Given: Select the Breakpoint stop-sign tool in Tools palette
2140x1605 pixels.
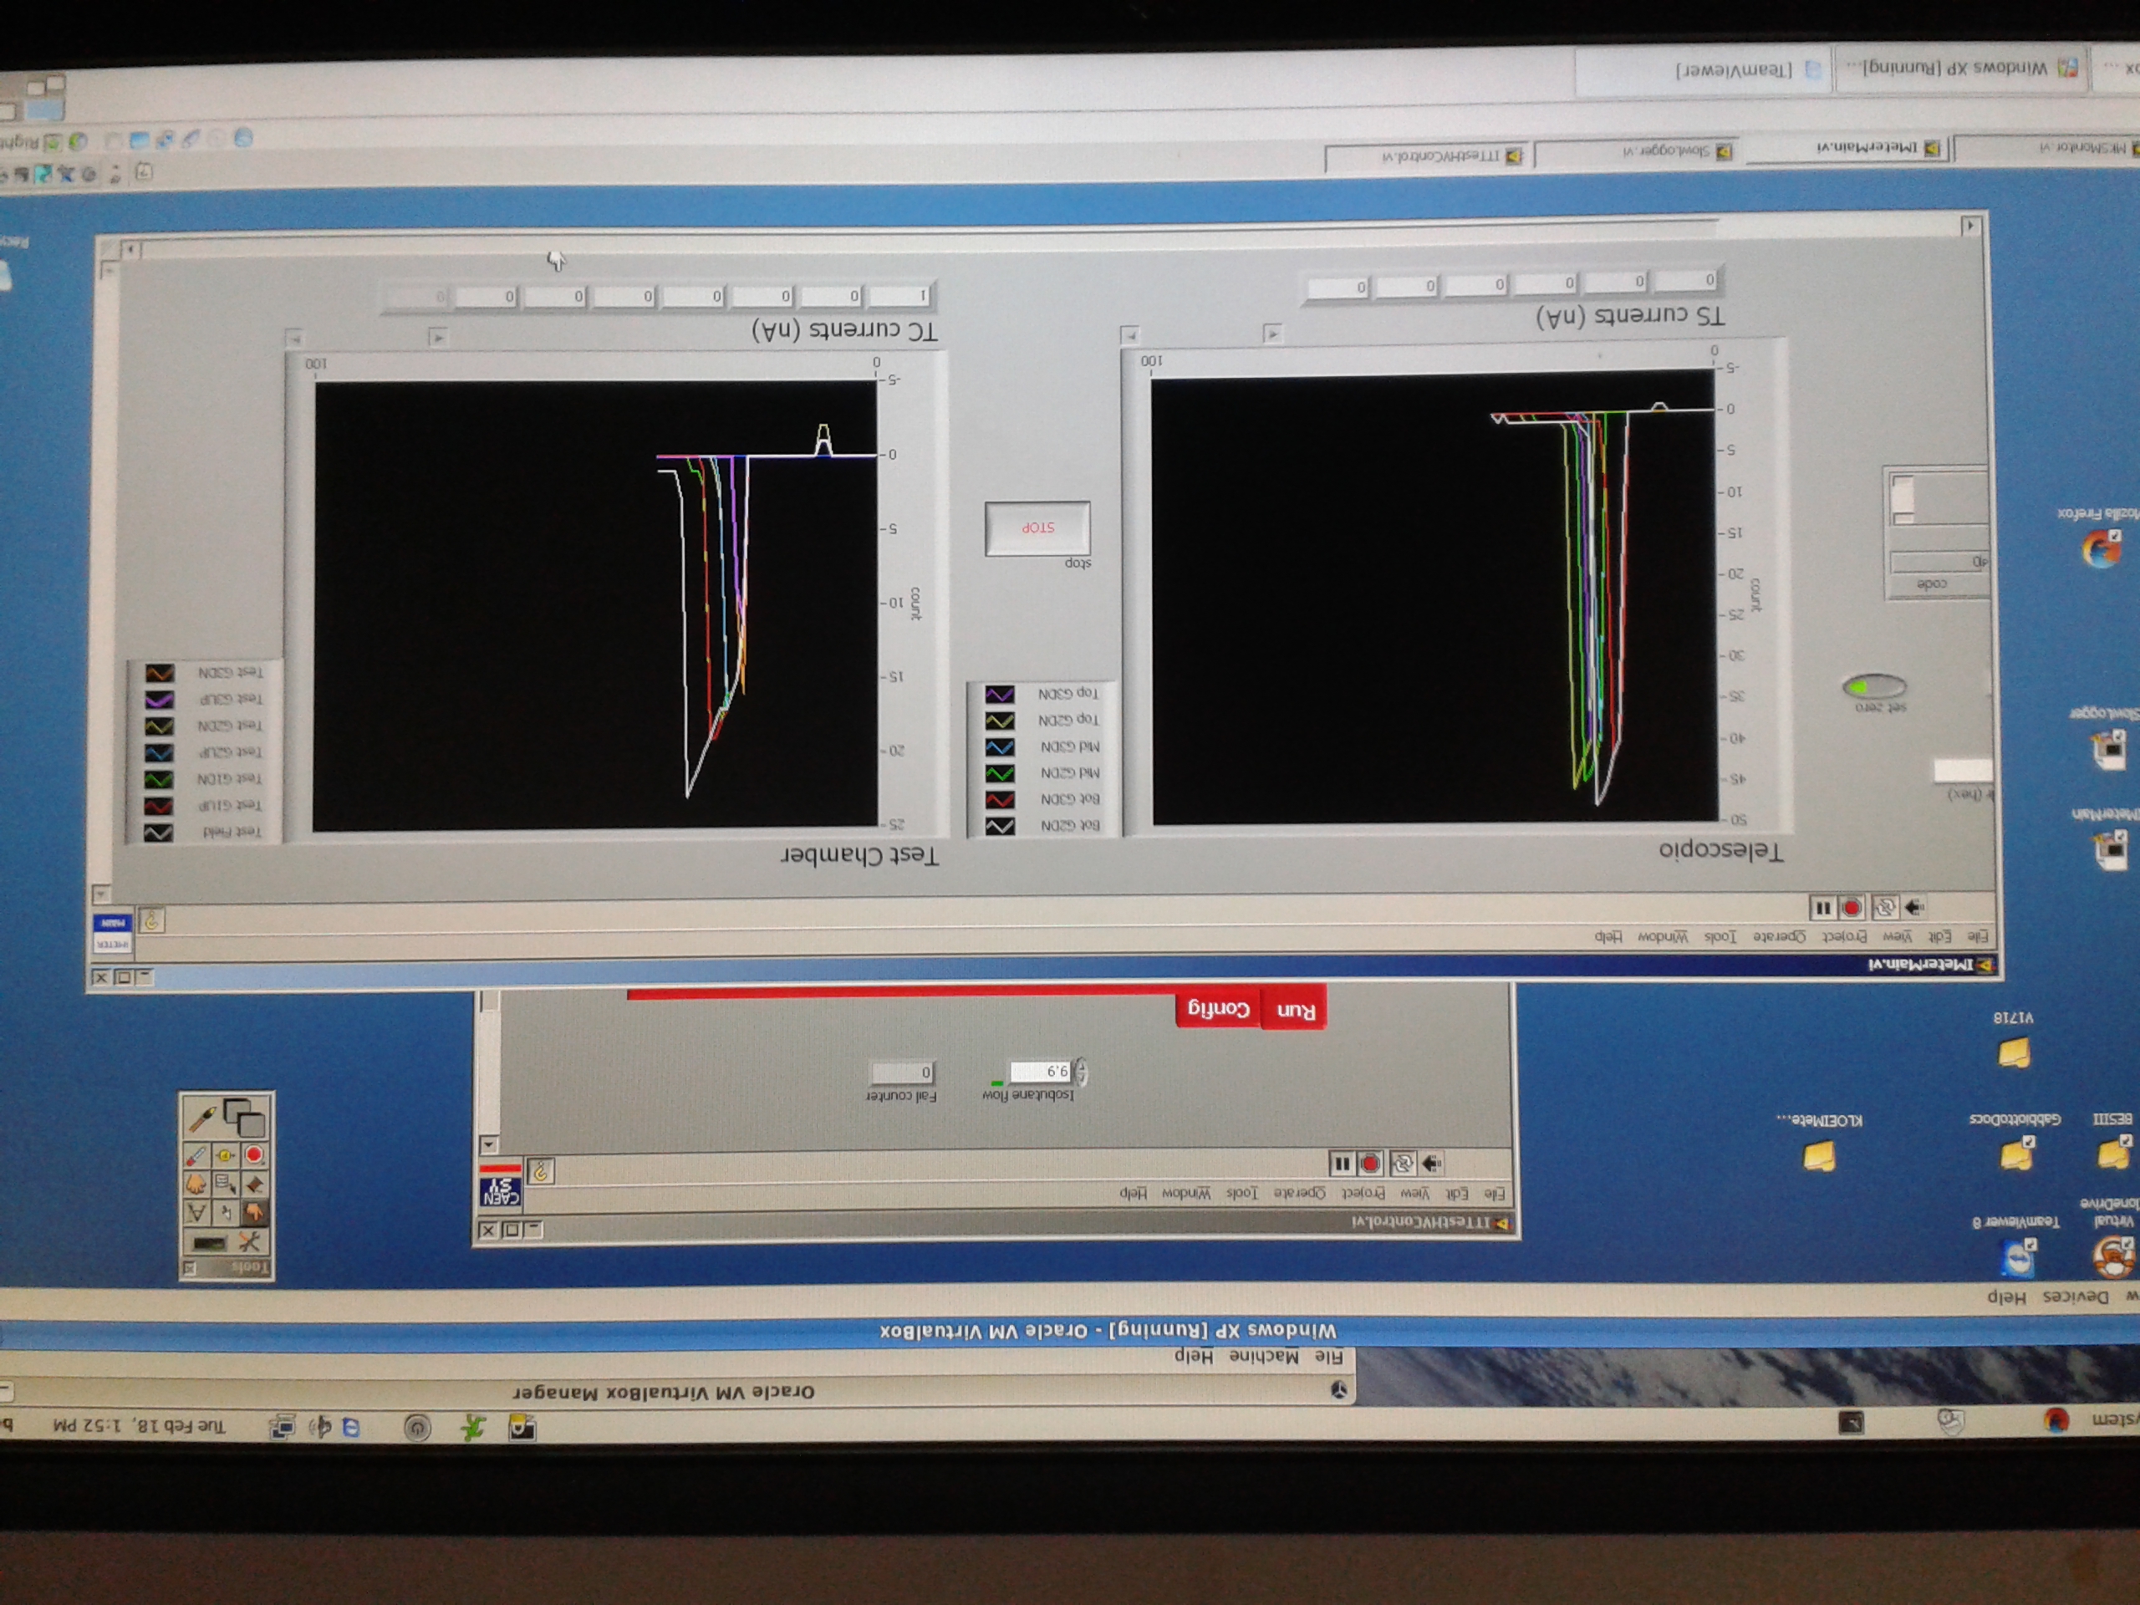Looking at the screenshot, I should tap(253, 1155).
